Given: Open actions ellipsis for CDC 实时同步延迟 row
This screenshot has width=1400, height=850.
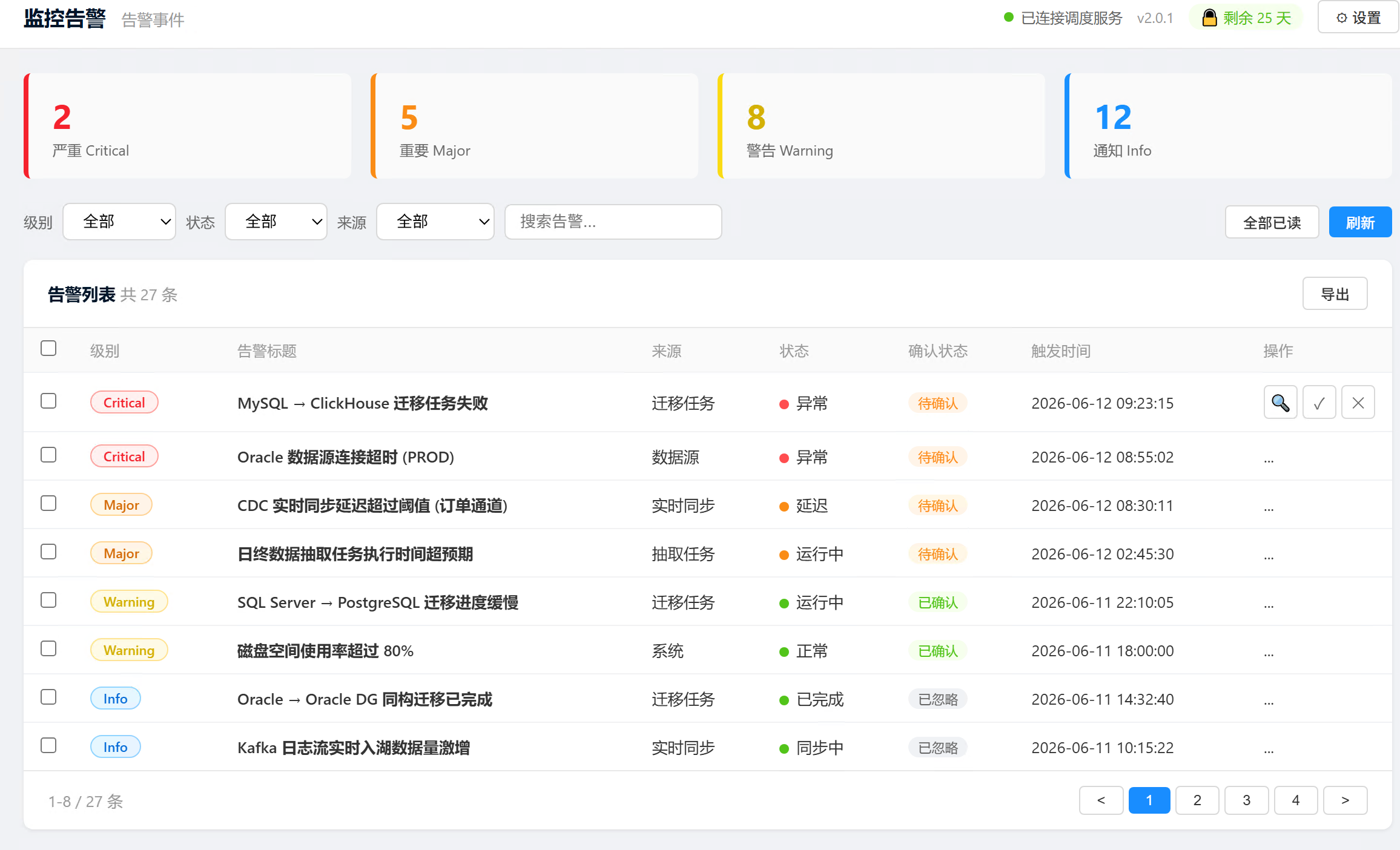Looking at the screenshot, I should coord(1269,507).
